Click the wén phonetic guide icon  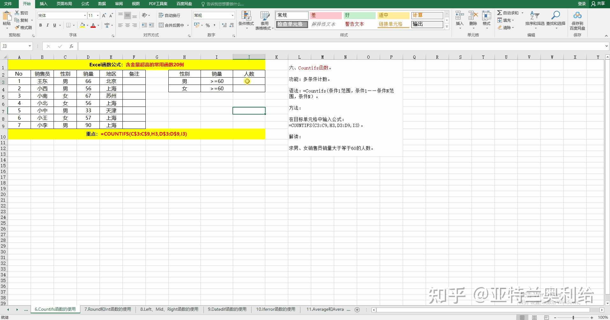tap(107, 25)
